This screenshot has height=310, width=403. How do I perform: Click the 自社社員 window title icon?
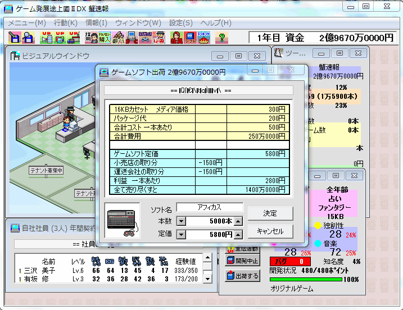(15, 228)
